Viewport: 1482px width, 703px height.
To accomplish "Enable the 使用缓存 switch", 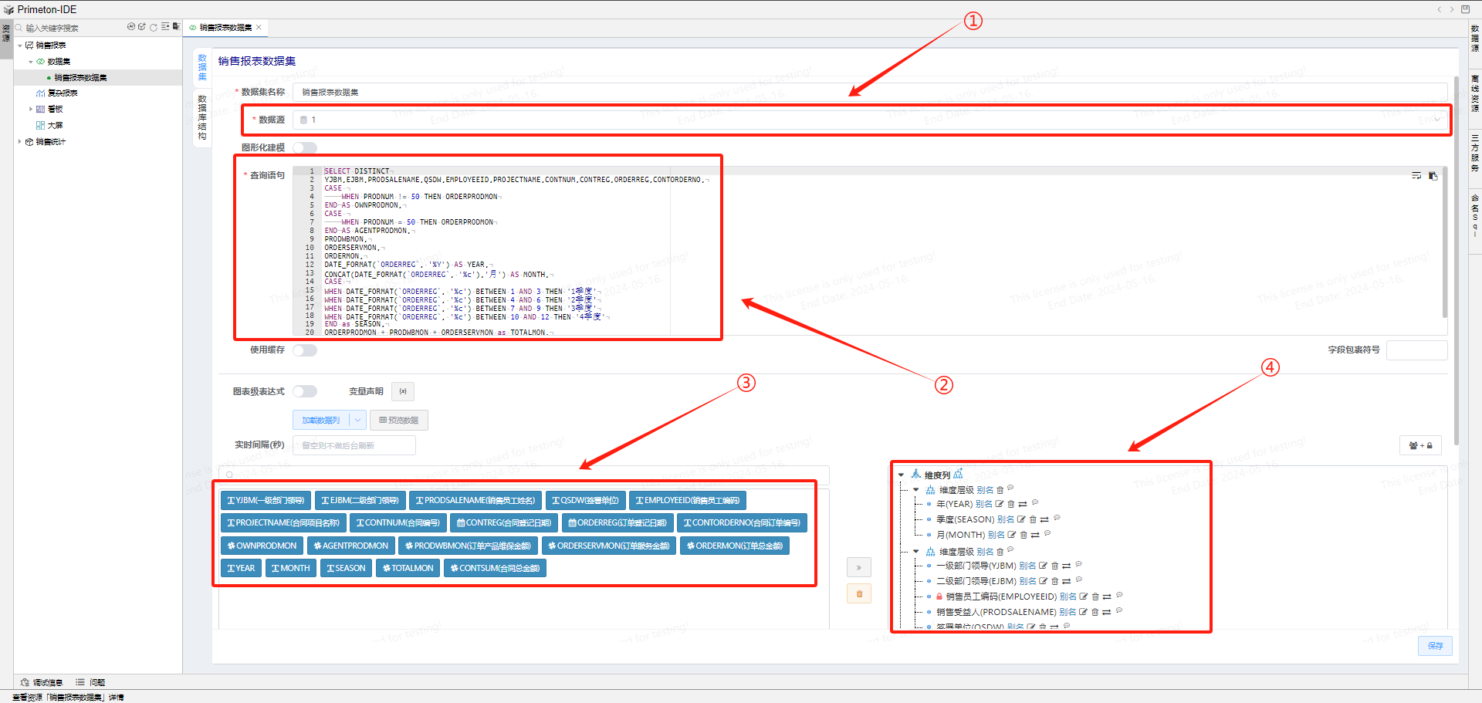I will [x=305, y=350].
